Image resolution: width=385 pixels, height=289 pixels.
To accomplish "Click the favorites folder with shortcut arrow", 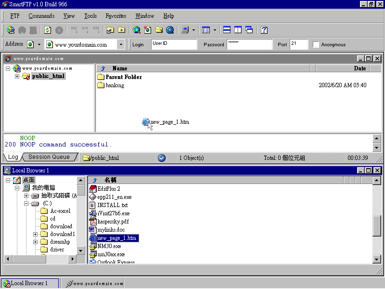I will [x=110, y=30].
